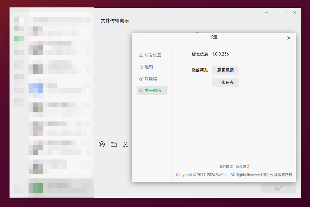Click the 版本信息 label
Viewport: 310px width, 207px height.
point(200,54)
